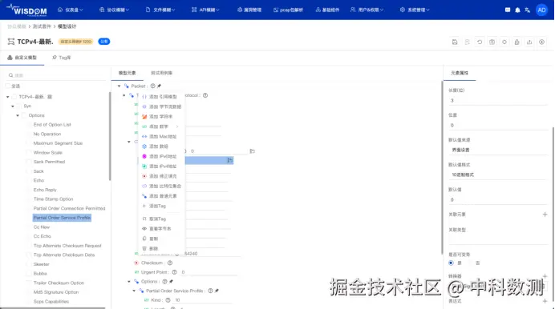Screen dimensions: 555x309
Task: Collapse the Syn tree node
Action: pos(13,106)
